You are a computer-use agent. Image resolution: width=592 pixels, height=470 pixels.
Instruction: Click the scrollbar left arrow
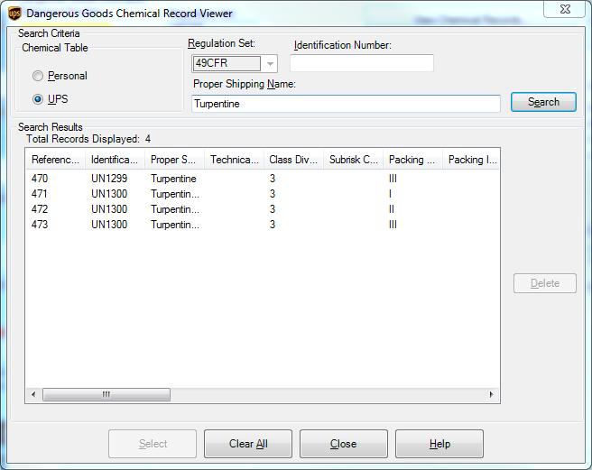[x=33, y=394]
